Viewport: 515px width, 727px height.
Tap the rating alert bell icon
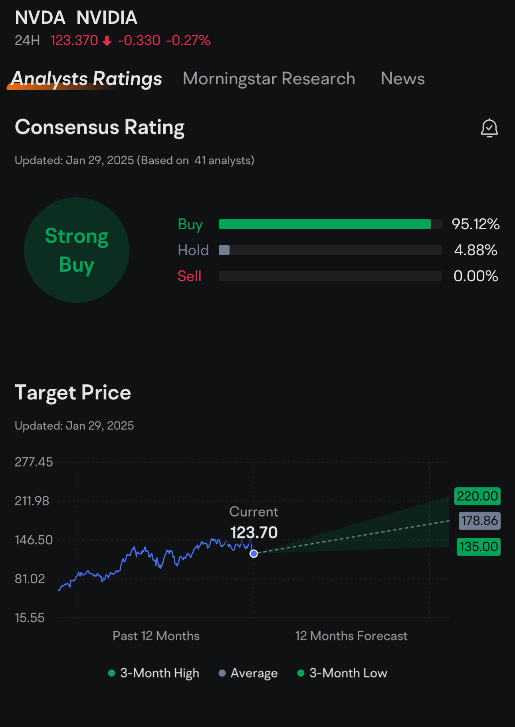489,128
